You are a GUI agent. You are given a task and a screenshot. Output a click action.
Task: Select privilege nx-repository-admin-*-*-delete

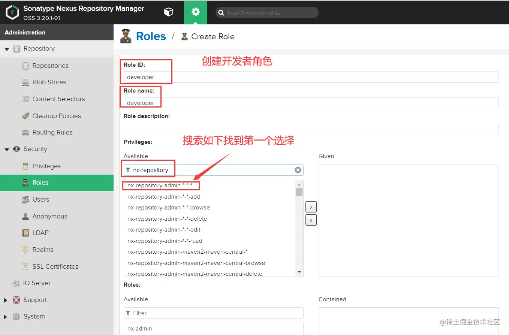(x=210, y=219)
